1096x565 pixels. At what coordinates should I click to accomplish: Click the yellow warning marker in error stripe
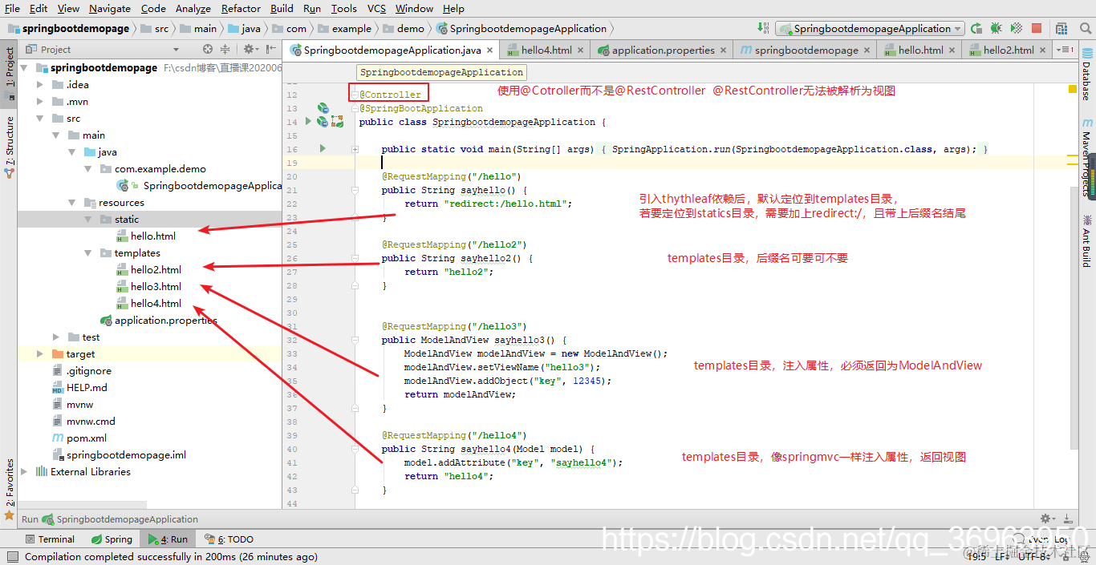[1073, 89]
